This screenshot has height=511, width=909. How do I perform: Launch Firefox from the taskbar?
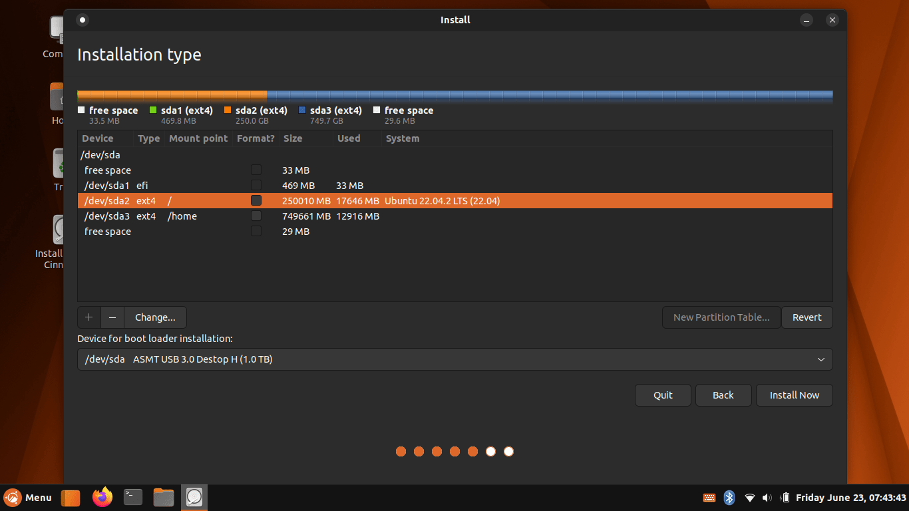[x=102, y=497]
